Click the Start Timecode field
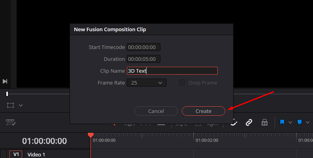The width and height of the screenshot is (313, 158). 143,47
